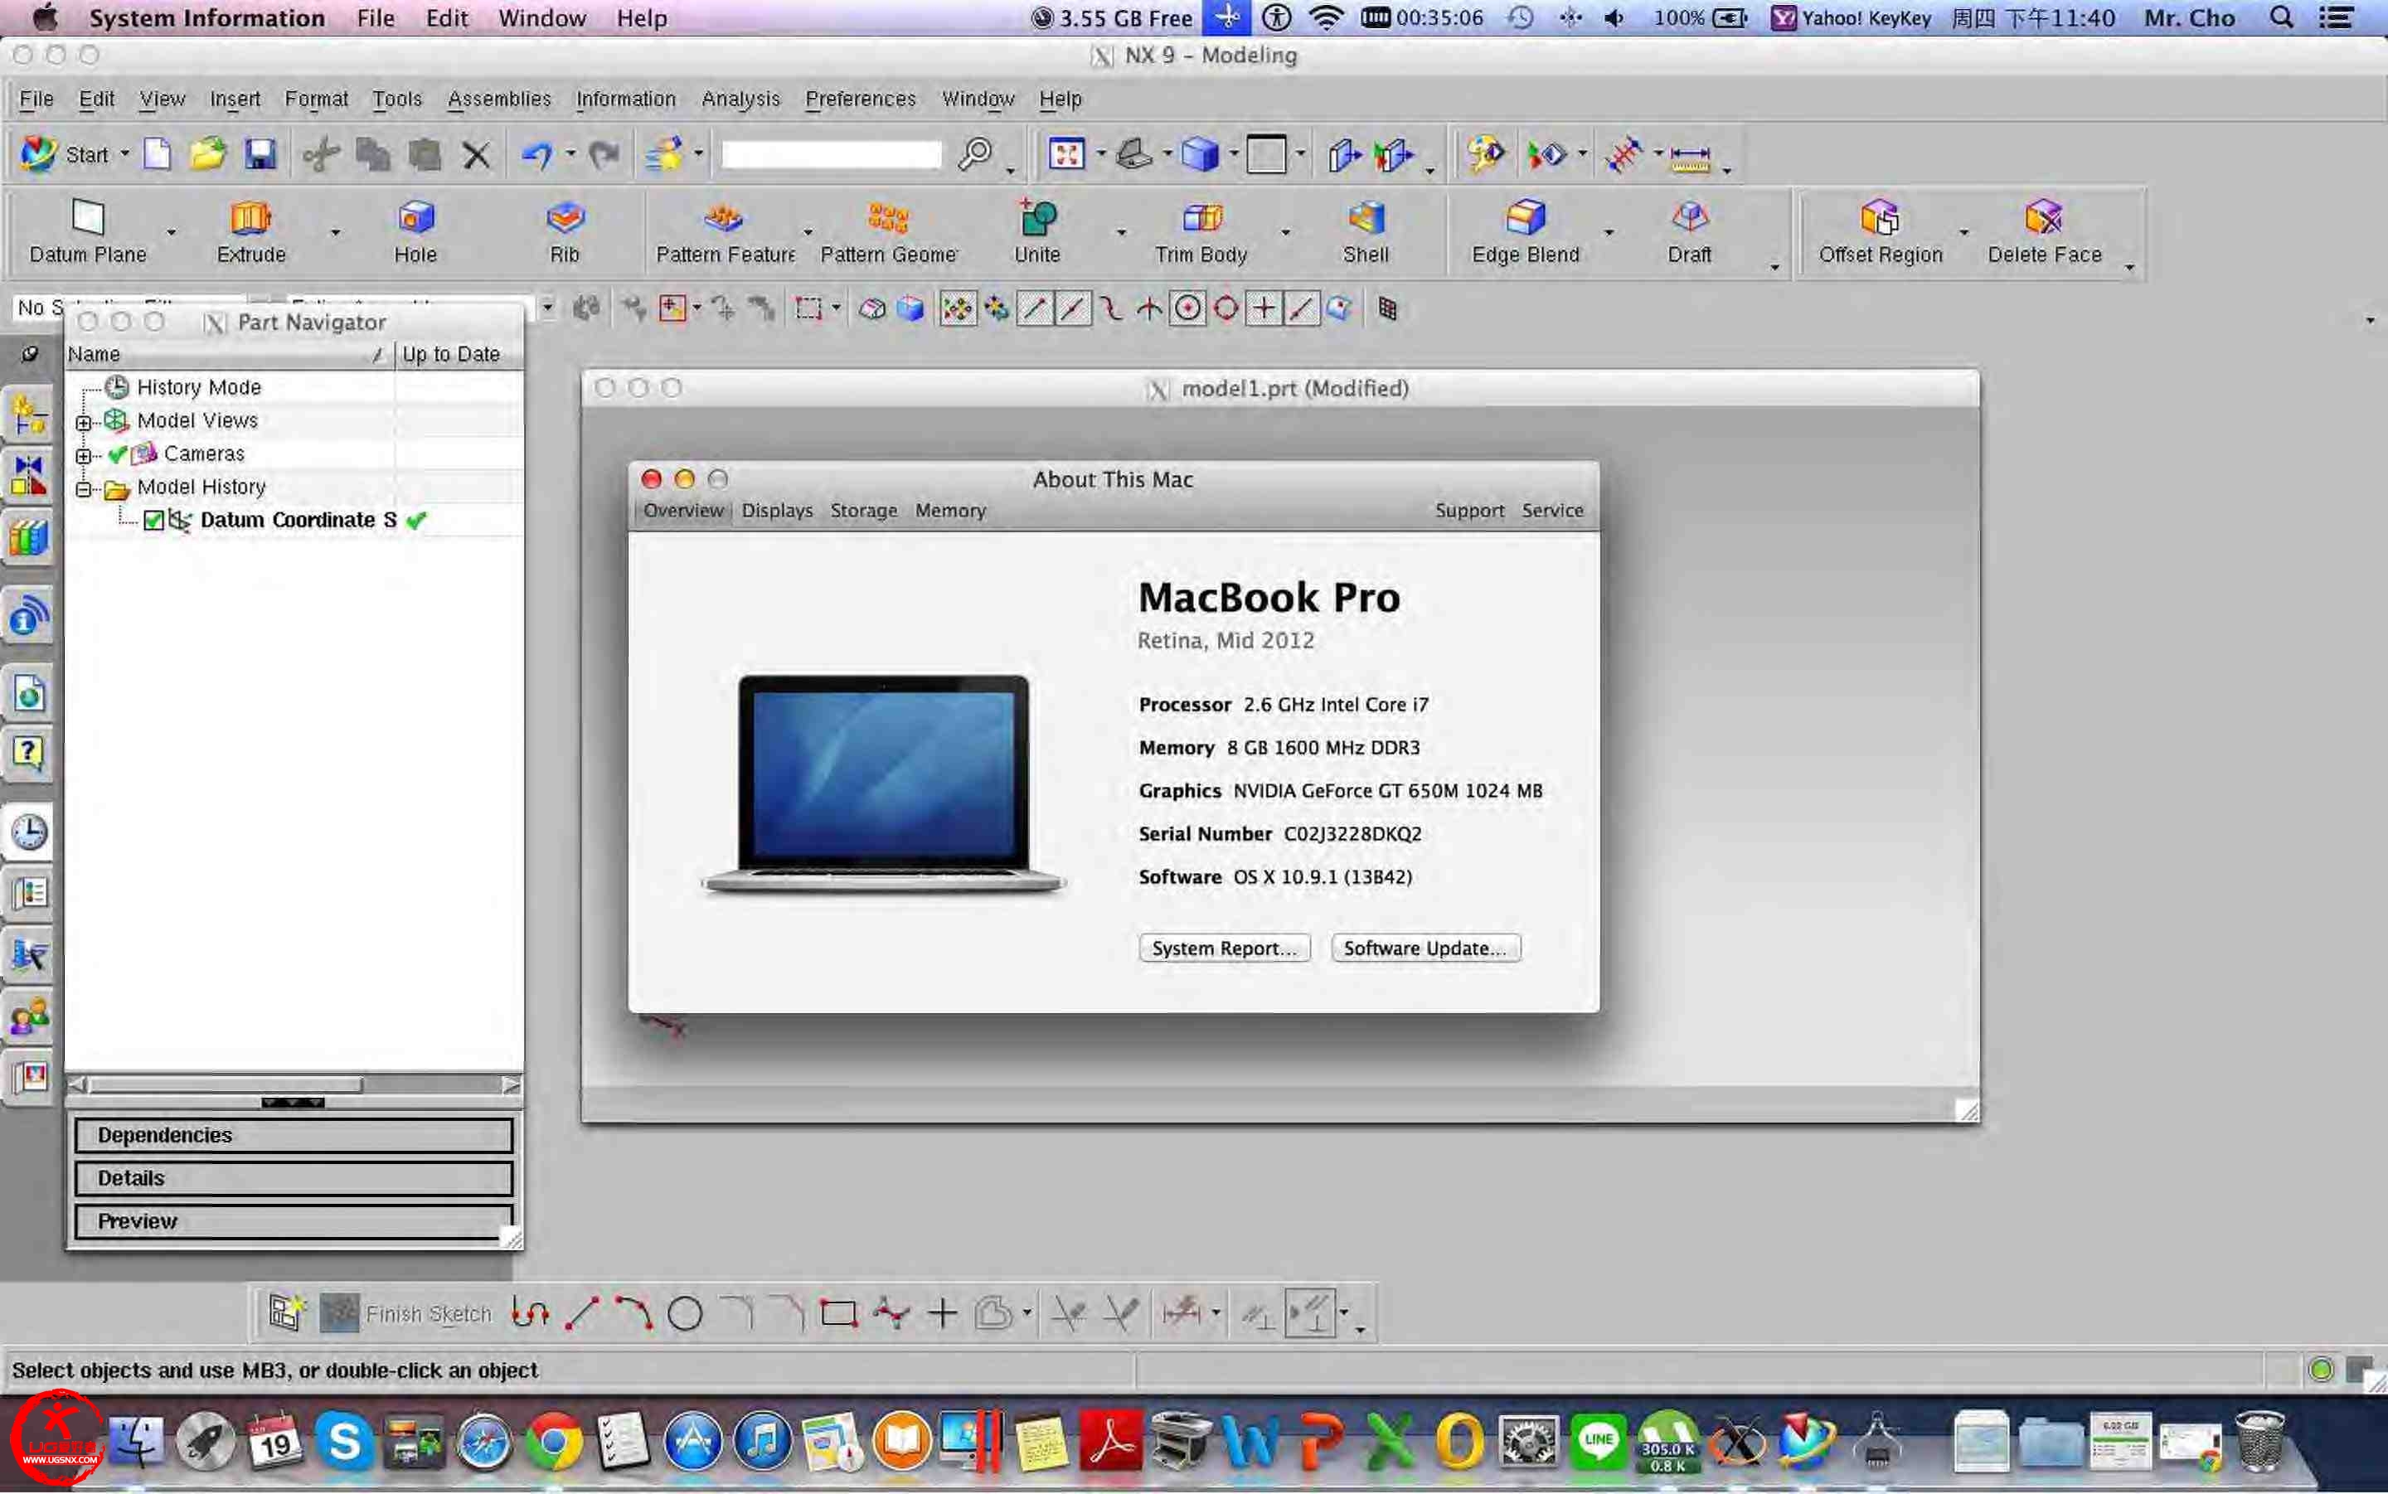Viewport: 2388px width, 1494px height.
Task: Open the Preferences menu
Action: tap(860, 99)
